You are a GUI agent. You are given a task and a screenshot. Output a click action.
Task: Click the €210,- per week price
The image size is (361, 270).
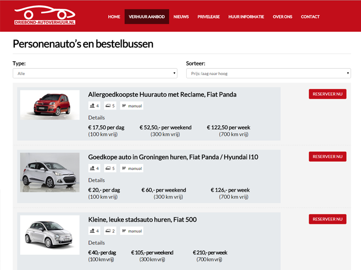210,253
